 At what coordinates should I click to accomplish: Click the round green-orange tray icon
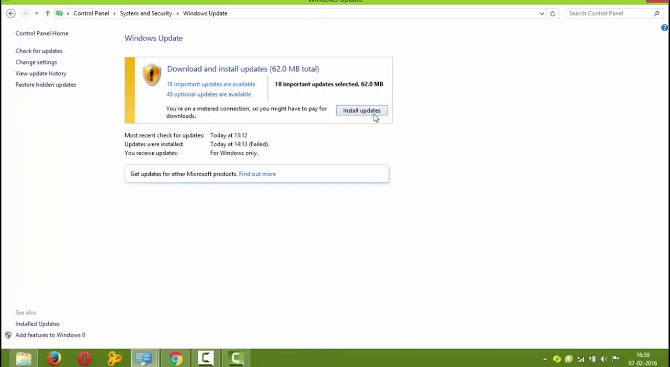[568, 359]
